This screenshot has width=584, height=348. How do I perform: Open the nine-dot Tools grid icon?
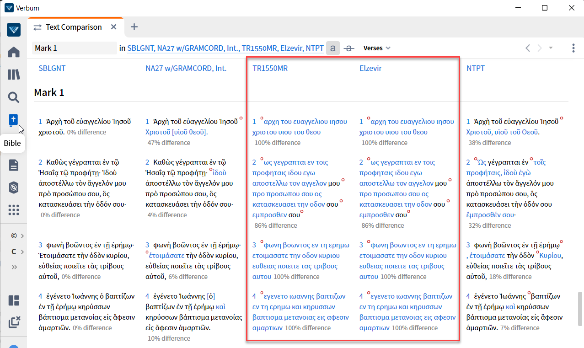click(x=14, y=210)
